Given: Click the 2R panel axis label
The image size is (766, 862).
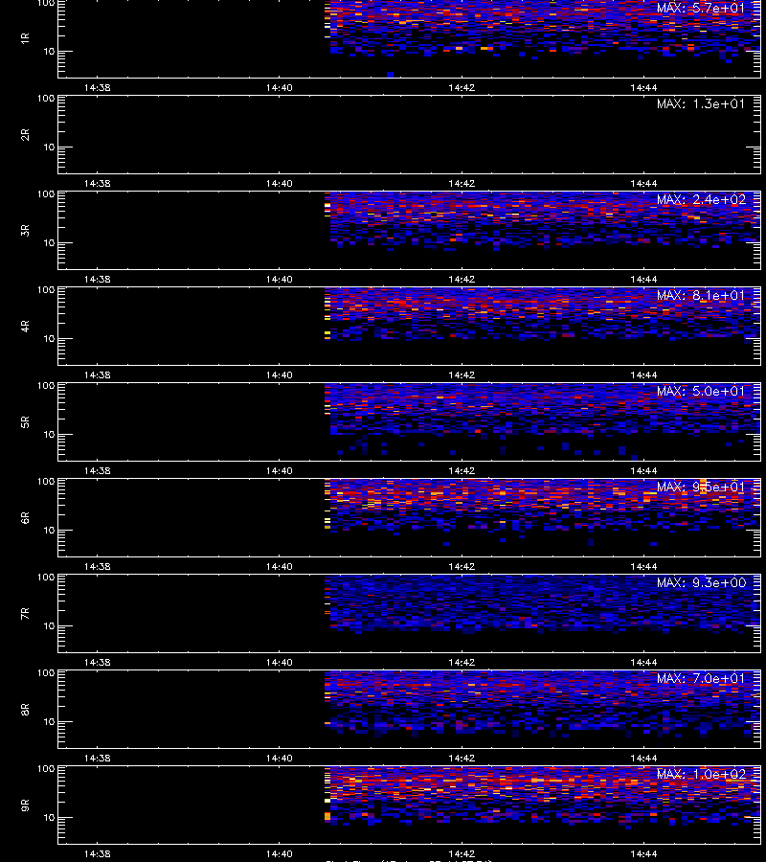Looking at the screenshot, I should click(25, 135).
